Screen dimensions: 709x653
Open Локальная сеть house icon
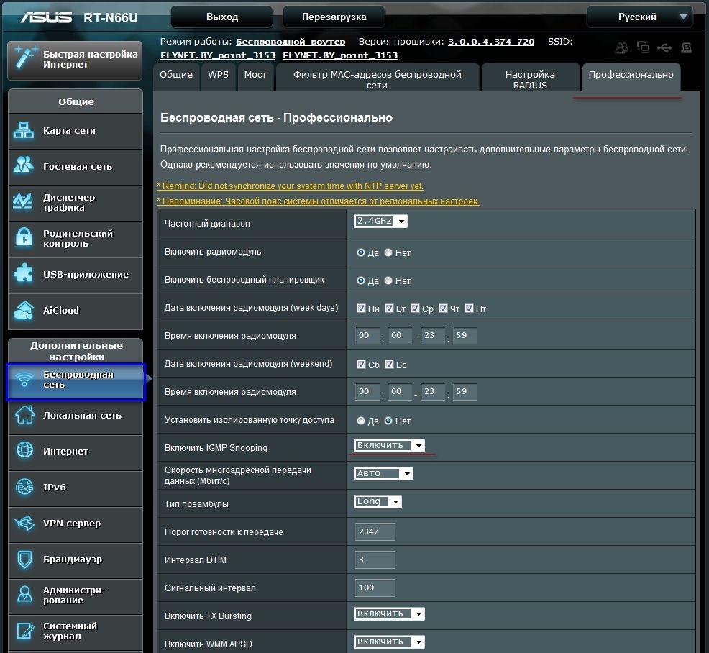24,415
